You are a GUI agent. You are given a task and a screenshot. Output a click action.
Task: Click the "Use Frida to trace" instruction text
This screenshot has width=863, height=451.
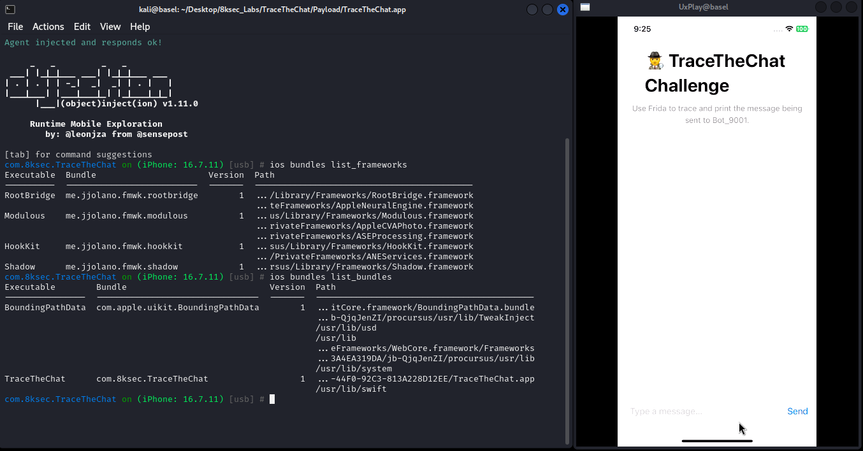coord(717,114)
